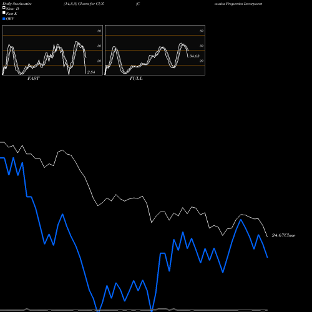The height and width of the screenshot is (312, 312).
Task: Click the 20 level label in FAST chart
Action: pyautogui.click(x=99, y=61)
